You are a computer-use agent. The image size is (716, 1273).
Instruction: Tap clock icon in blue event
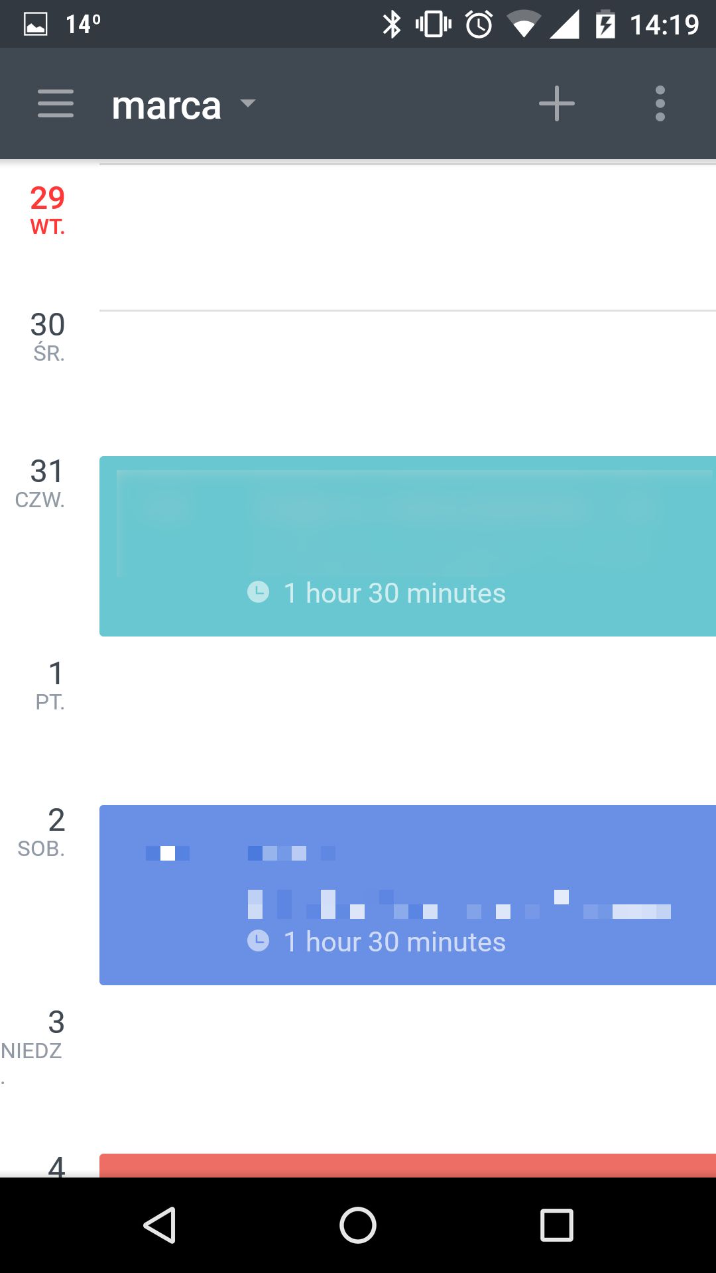[x=258, y=940]
